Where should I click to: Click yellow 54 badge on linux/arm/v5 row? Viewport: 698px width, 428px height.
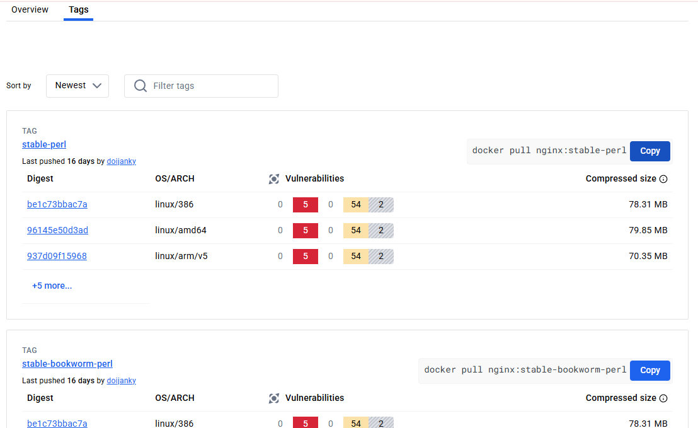click(356, 256)
